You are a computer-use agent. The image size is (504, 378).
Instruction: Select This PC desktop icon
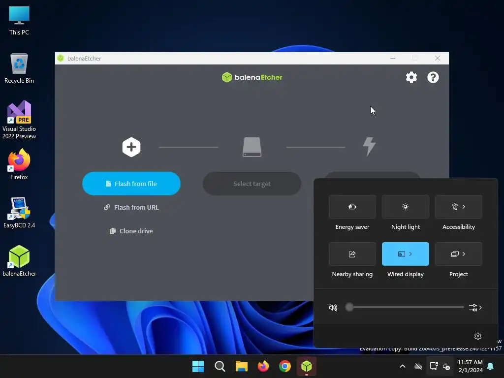coord(19,20)
